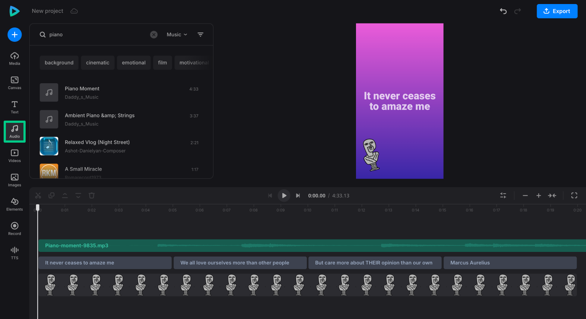Open the search filter options
The image size is (586, 319).
point(200,34)
